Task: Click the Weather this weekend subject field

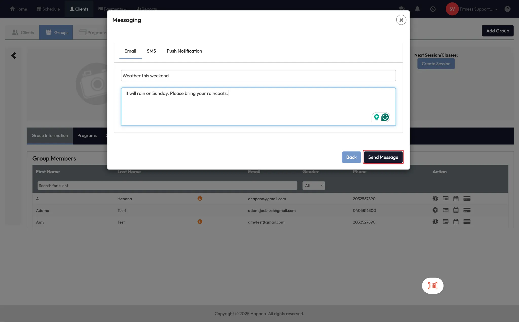Action: point(258,76)
